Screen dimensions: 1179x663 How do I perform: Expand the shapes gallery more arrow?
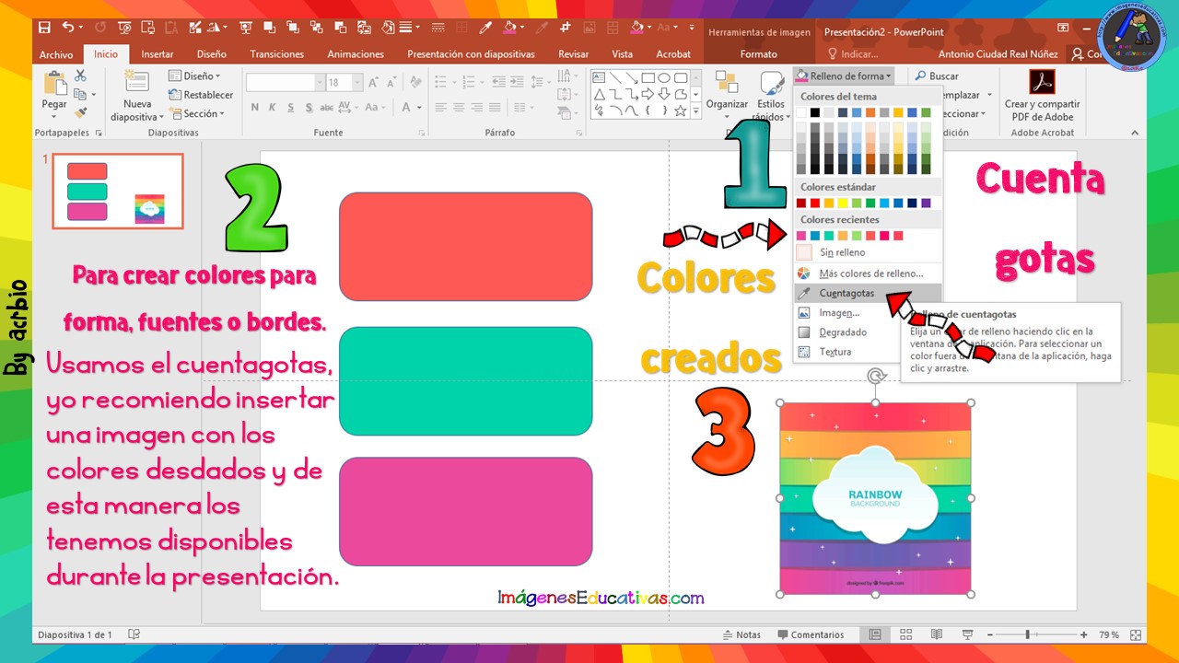click(x=697, y=111)
